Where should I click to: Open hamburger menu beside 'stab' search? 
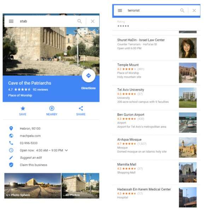[11, 21]
